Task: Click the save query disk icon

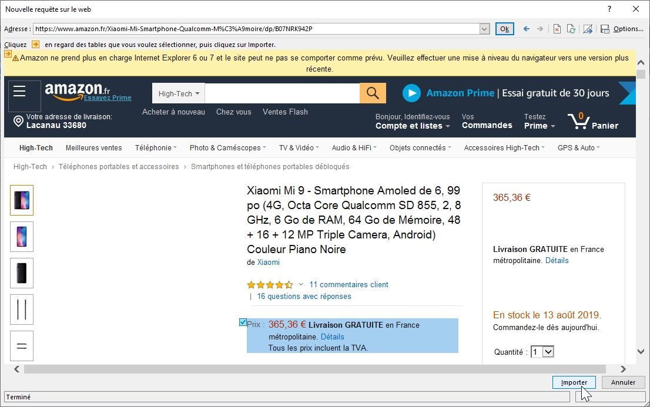Action: (605, 29)
